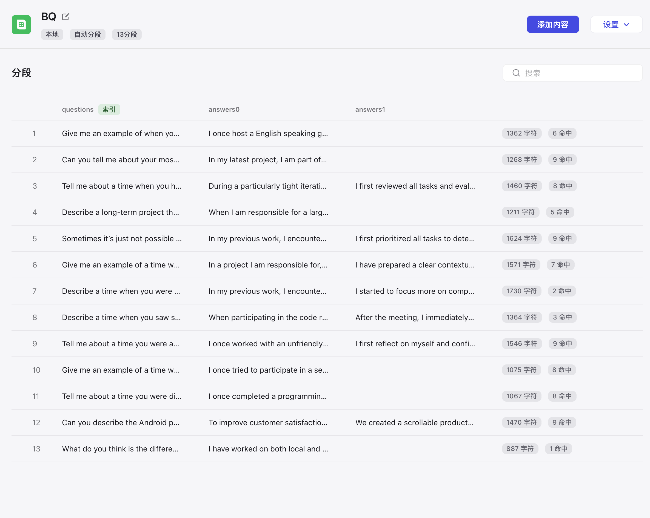Click the questions column header
This screenshot has height=518, width=650.
[x=78, y=109]
